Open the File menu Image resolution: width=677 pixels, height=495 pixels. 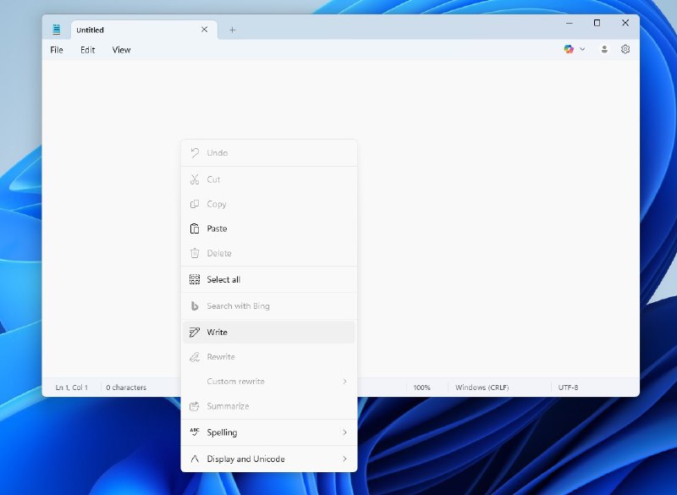click(55, 49)
